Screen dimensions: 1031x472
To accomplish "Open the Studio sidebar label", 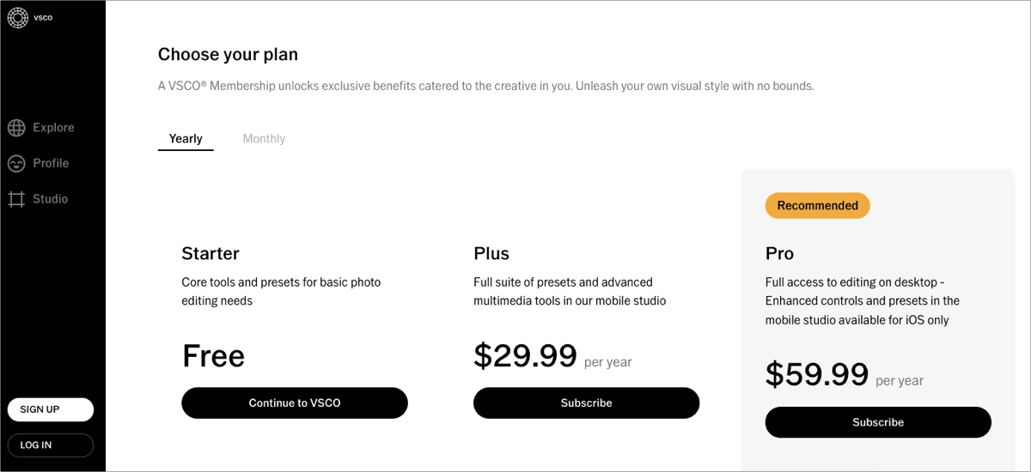I will pos(50,199).
